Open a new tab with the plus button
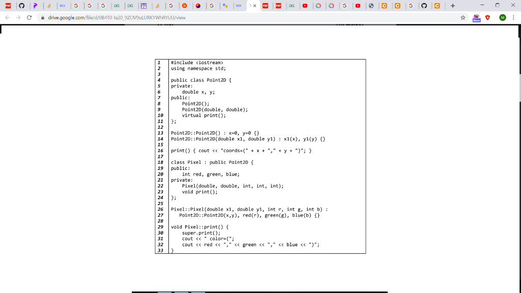This screenshot has height=293, width=521. (451, 5)
